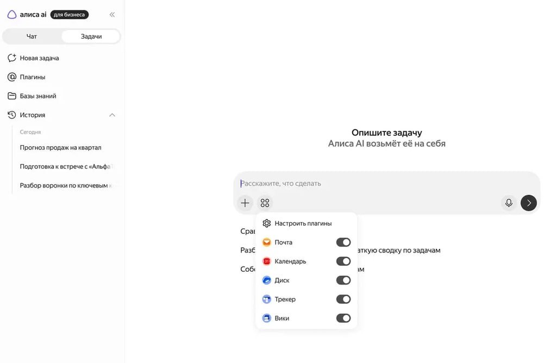Open history item Прогноз продаж на квартал
The height and width of the screenshot is (363, 556).
point(61,147)
